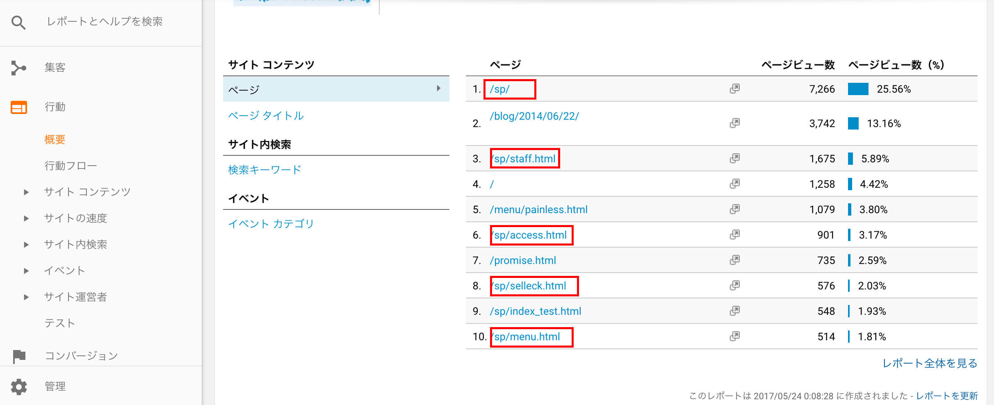This screenshot has height=405, width=994.
Task: Open the コンバージョン flag icon
Action: [19, 356]
